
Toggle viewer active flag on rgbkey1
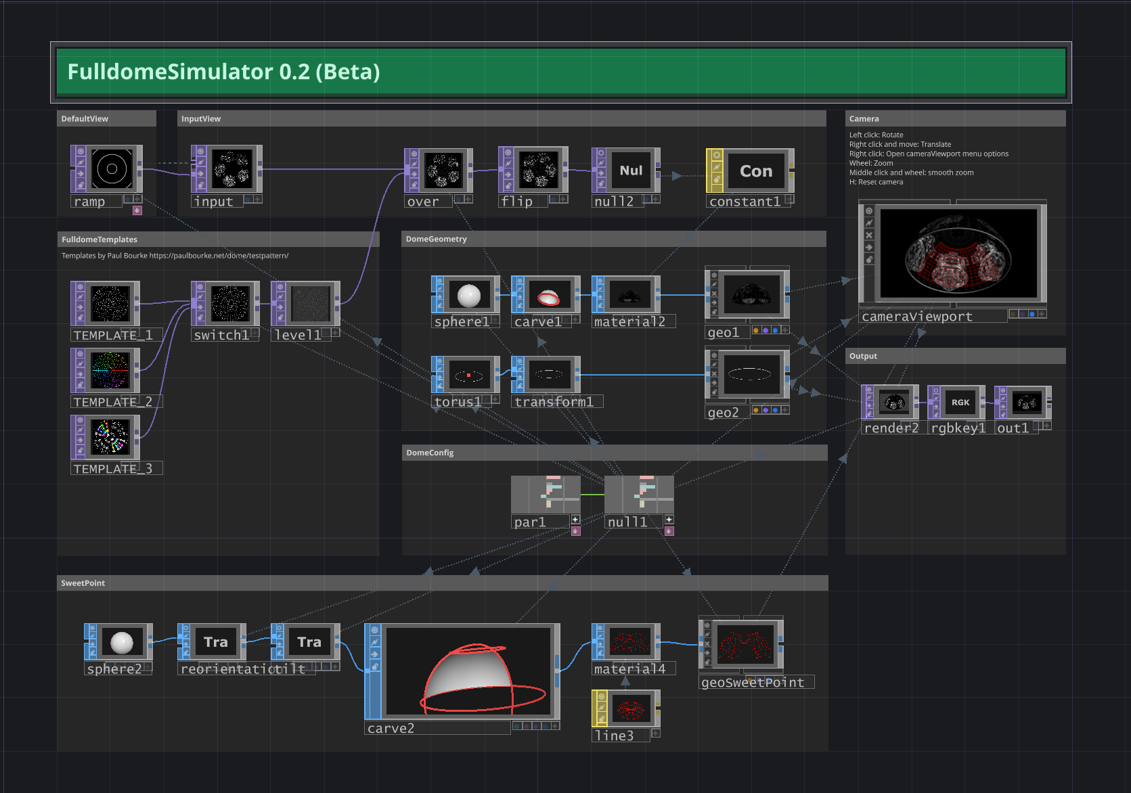click(x=935, y=390)
